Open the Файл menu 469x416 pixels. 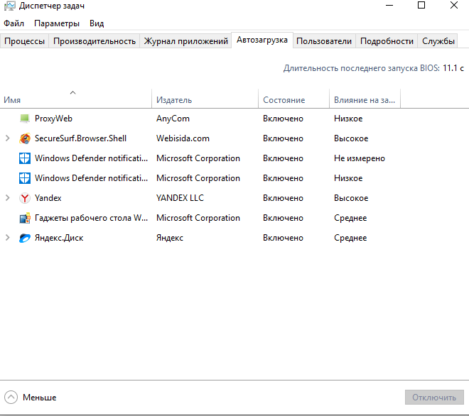click(14, 23)
